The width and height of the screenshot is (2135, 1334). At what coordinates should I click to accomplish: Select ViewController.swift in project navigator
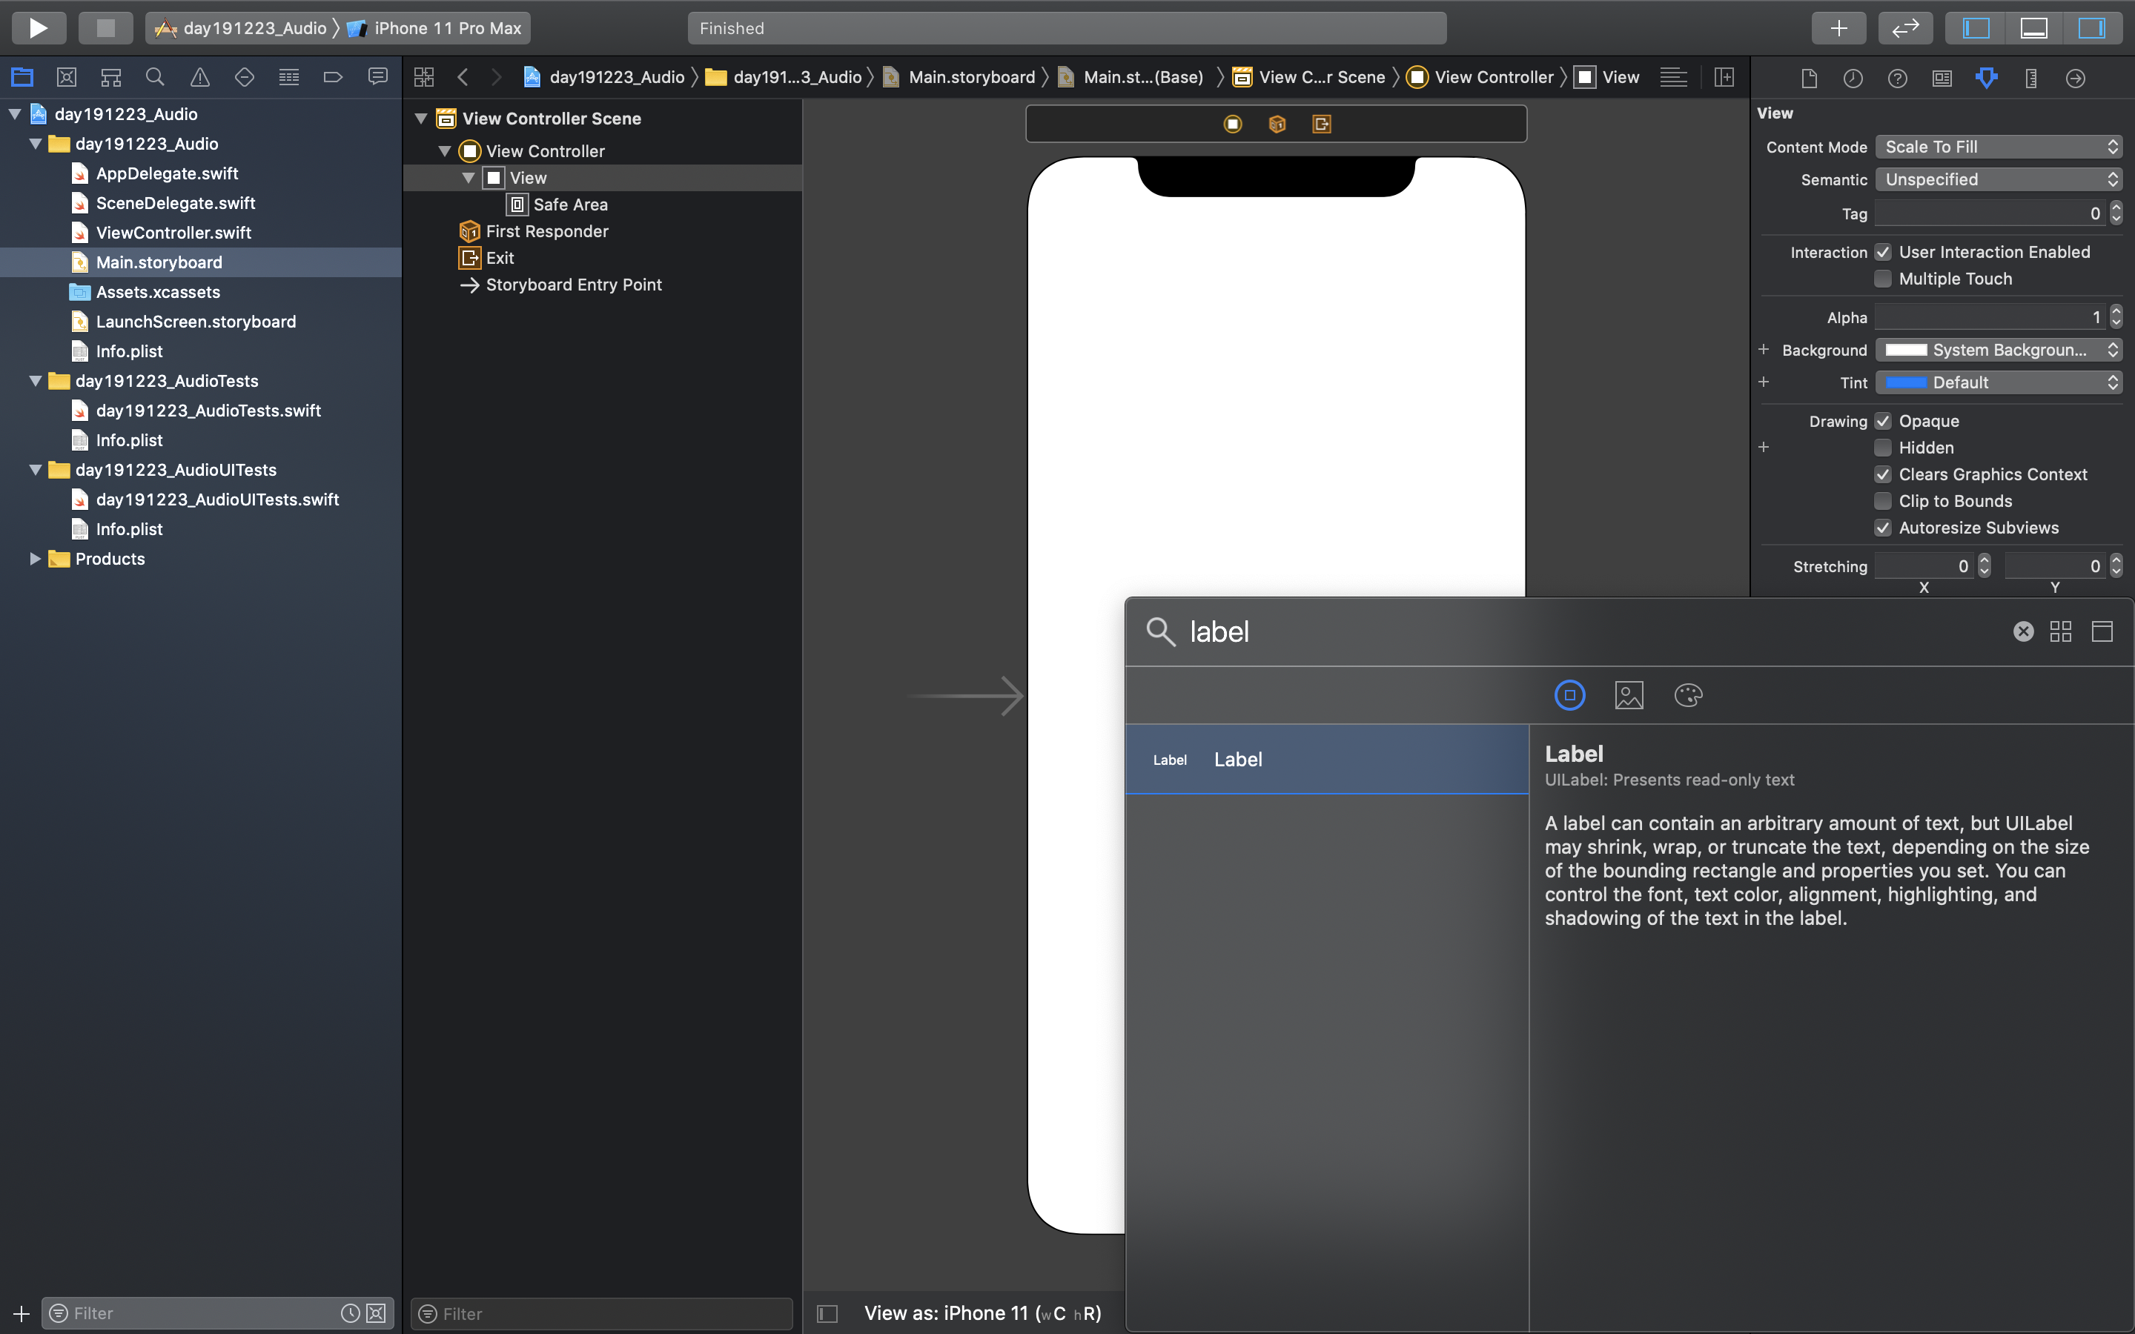coord(173,233)
